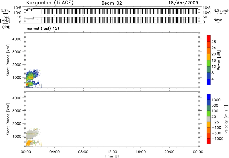Click the '12:00' time tick label

coord(112,152)
